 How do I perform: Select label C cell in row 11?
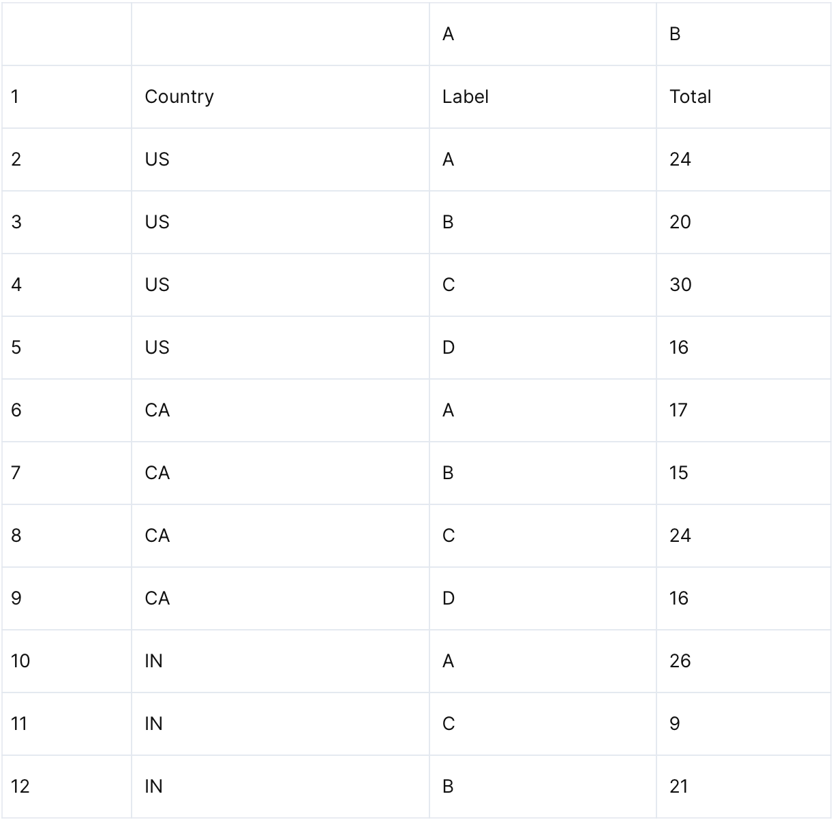coord(542,724)
